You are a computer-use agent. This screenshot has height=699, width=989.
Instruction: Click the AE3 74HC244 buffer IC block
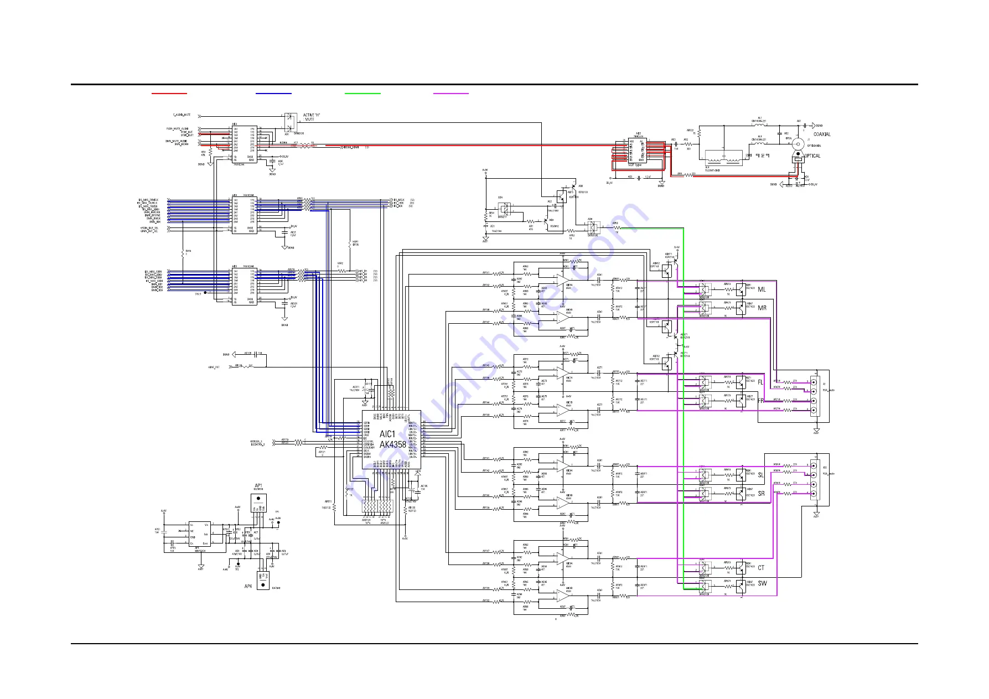[x=244, y=144]
